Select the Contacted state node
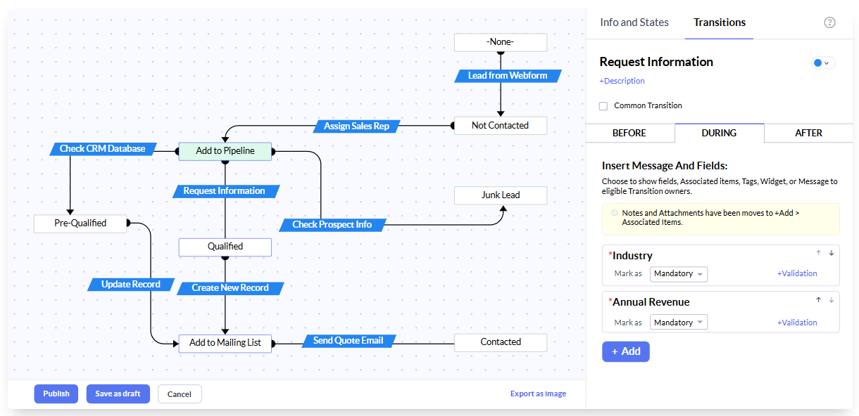The width and height of the screenshot is (859, 416). pos(501,342)
